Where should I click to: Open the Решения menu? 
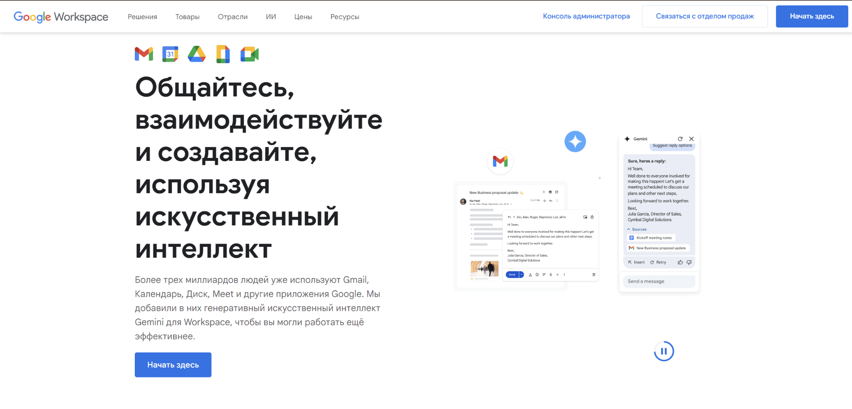142,17
